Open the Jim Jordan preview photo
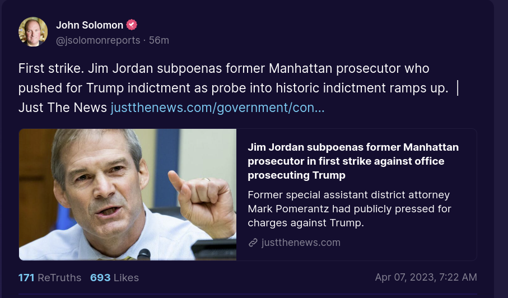This screenshot has width=508, height=298. pos(128,194)
